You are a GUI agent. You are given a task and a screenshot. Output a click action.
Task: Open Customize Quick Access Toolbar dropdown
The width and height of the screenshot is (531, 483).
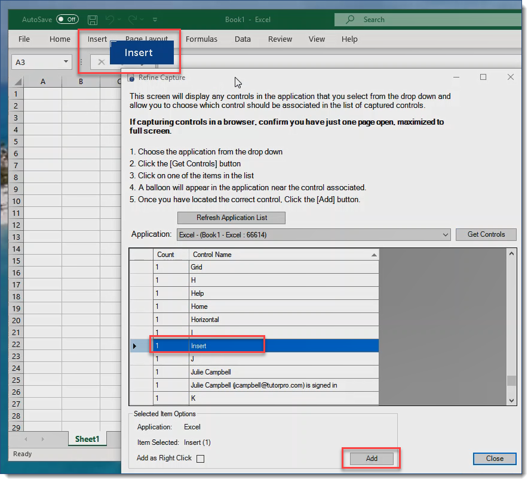(155, 20)
